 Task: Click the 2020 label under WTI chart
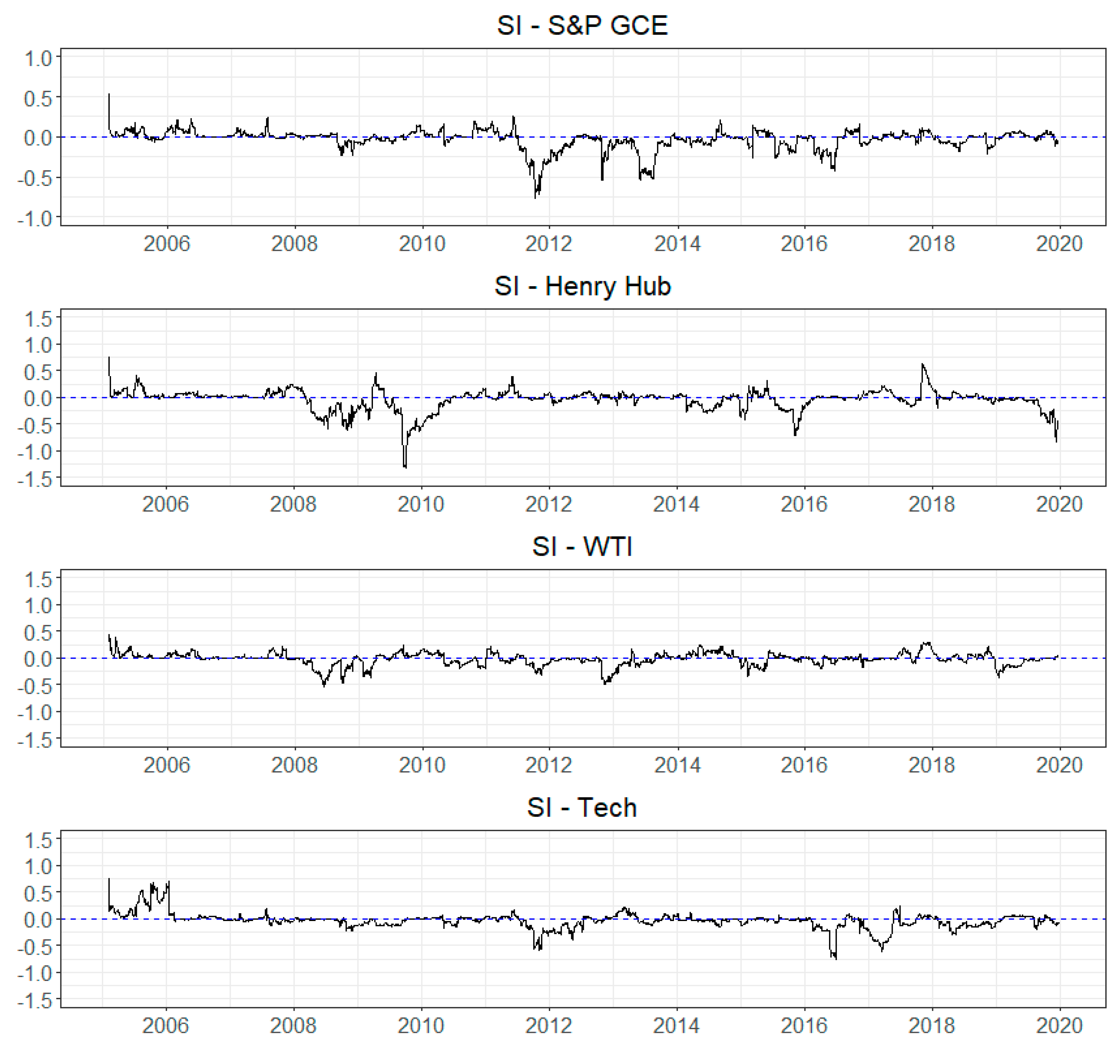coord(1059,765)
